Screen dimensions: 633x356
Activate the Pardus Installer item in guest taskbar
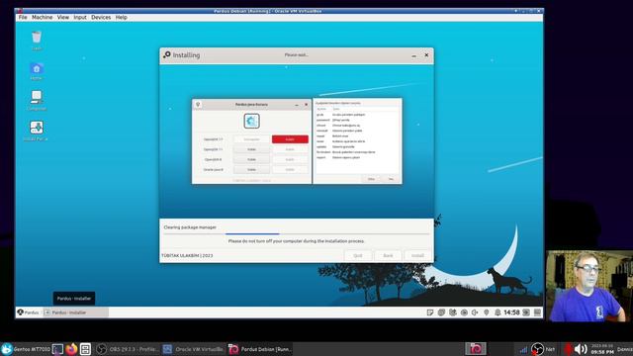pos(76,312)
